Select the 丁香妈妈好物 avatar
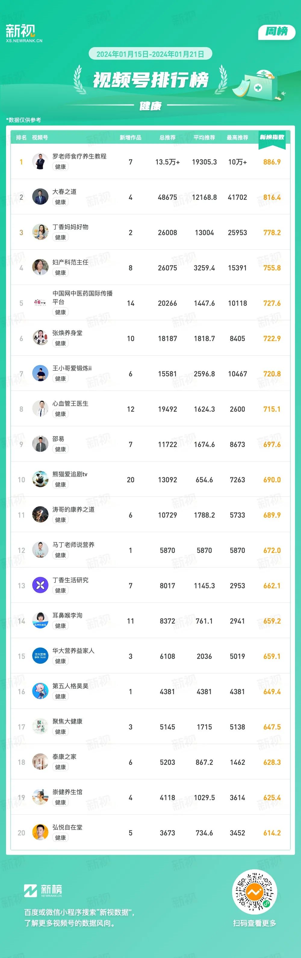The height and width of the screenshot is (958, 301). (40, 232)
